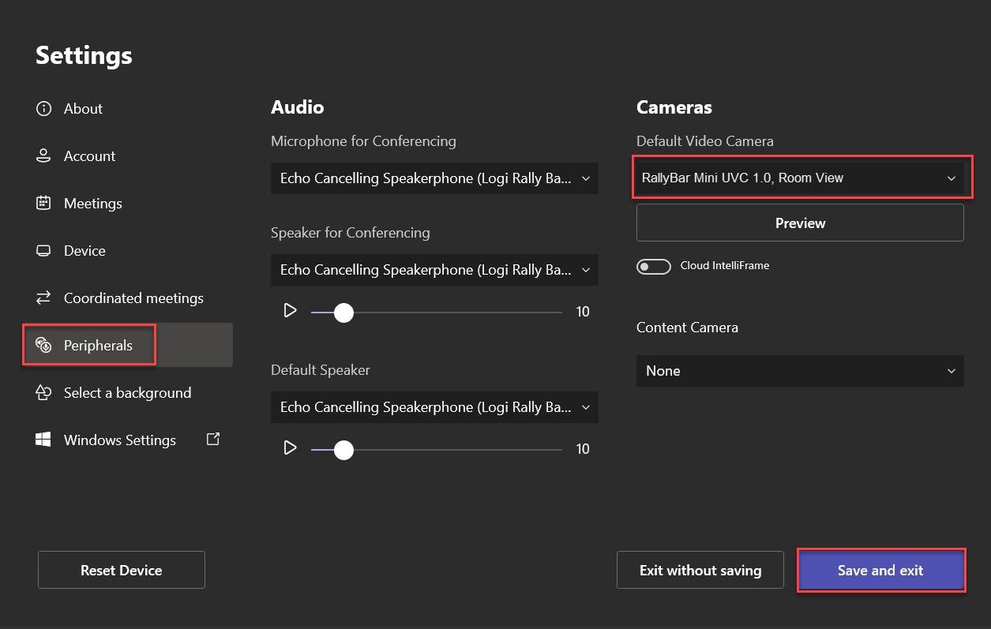Open the Default Speaker device dropdown
991x629 pixels.
[x=434, y=407]
